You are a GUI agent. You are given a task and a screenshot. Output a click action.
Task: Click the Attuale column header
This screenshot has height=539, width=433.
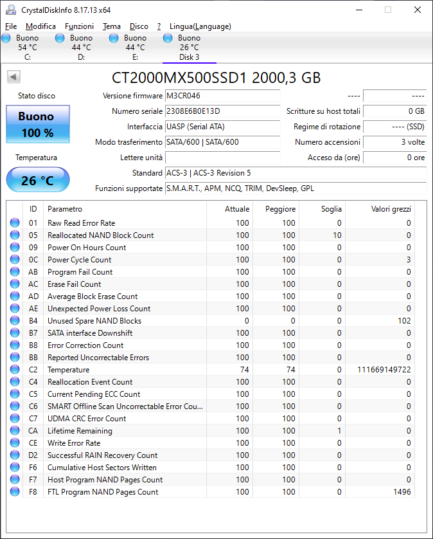click(x=230, y=209)
